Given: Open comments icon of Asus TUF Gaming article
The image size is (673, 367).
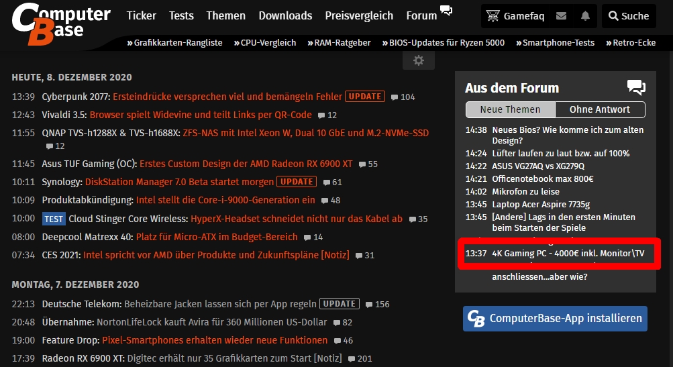Looking at the screenshot, I should (x=362, y=164).
